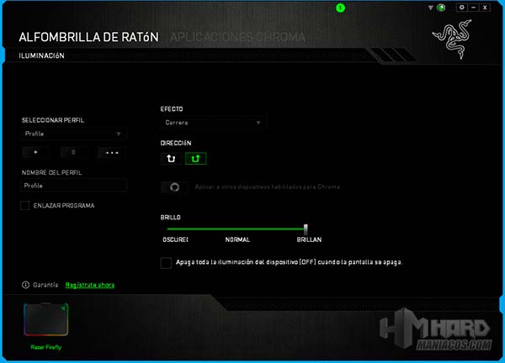Click the BRILLAN brightness label

309,239
